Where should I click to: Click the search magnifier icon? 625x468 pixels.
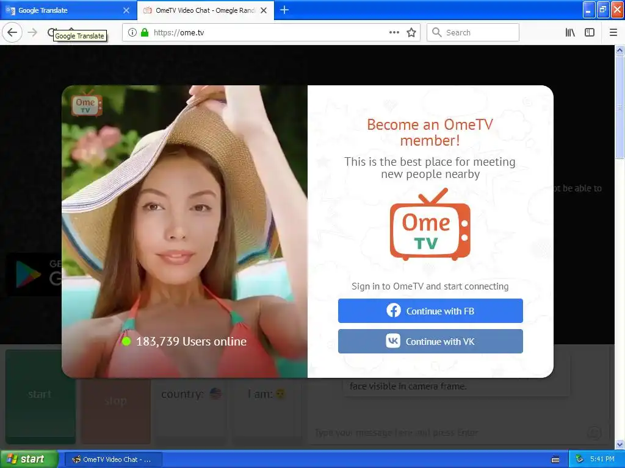tap(437, 33)
